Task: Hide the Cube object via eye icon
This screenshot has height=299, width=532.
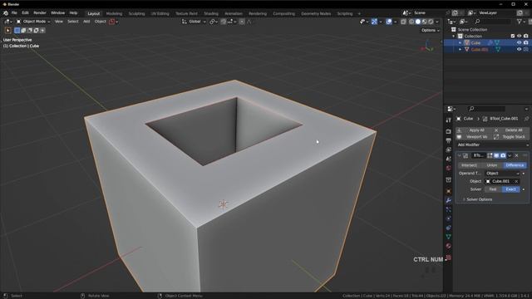Action: pyautogui.click(x=519, y=42)
